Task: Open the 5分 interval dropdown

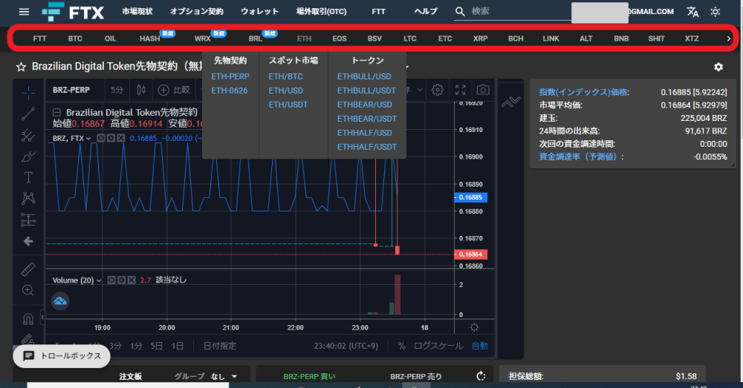Action: [117, 90]
